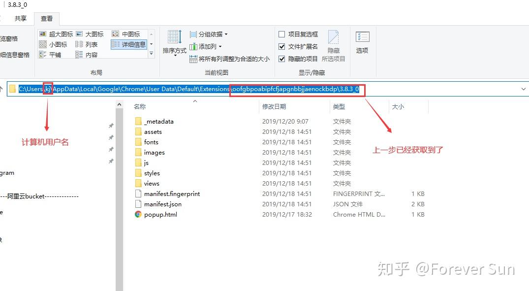Open the 选项 folder options
The image size is (529, 291).
(x=362, y=42)
